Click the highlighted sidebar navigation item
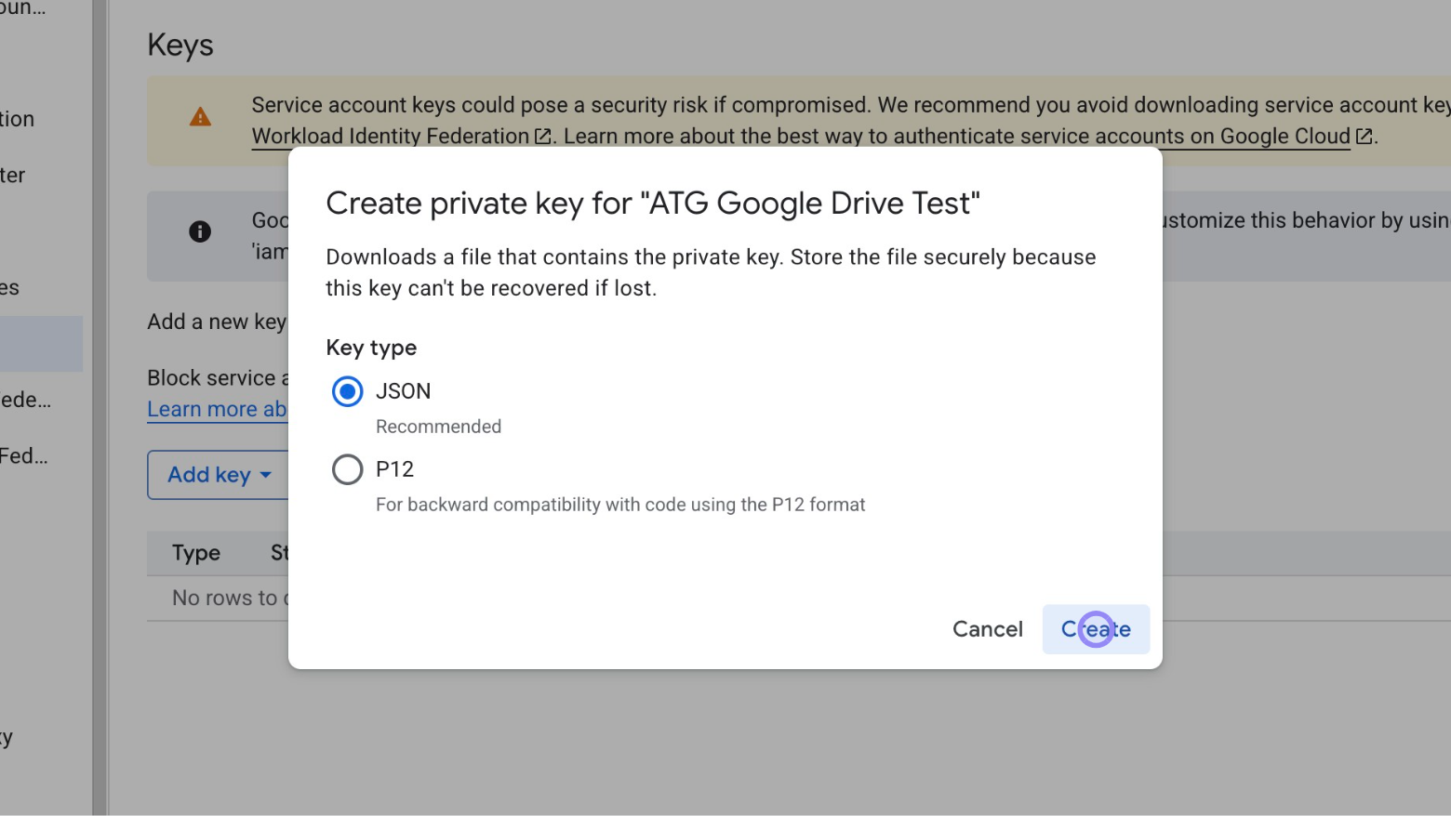 coord(41,344)
